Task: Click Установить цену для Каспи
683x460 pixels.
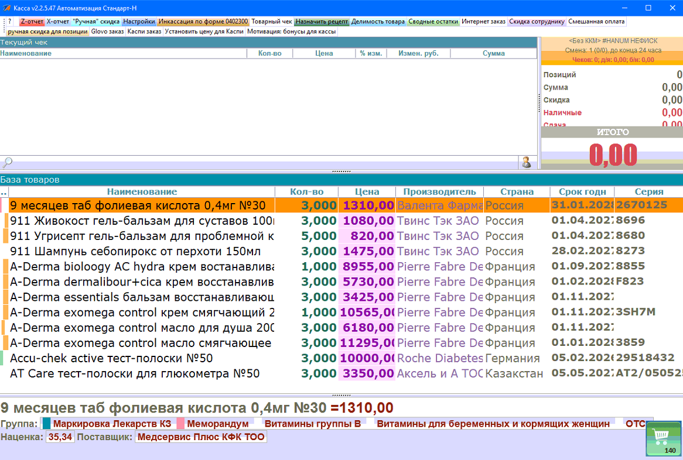Action: [204, 32]
